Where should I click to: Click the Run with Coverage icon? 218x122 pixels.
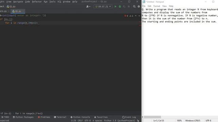pyautogui.click(x=124, y=6)
